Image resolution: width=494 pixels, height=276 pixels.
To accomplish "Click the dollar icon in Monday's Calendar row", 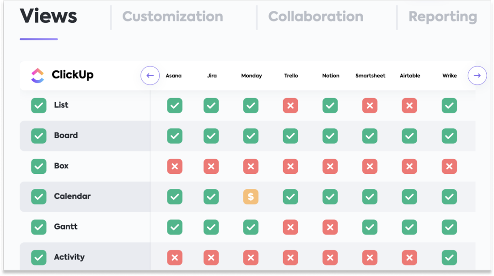I will point(251,197).
